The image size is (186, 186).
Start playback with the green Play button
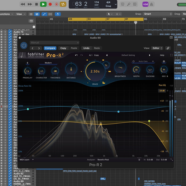(43, 5)
